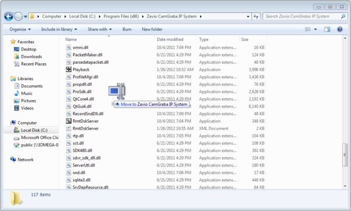Click the change view icon
351x211 pixels.
coord(308,29)
